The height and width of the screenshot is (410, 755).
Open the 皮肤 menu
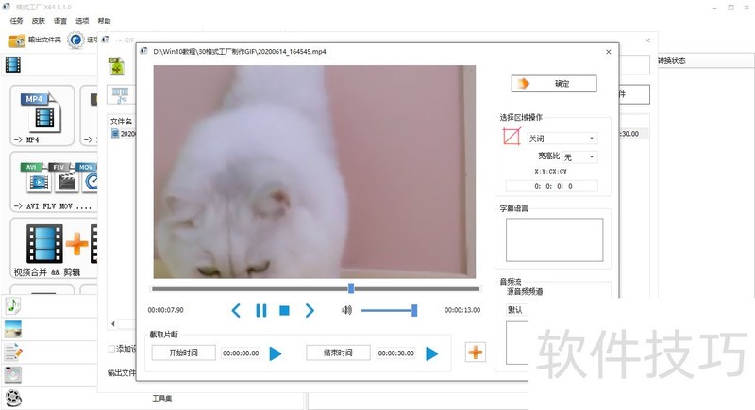click(38, 20)
